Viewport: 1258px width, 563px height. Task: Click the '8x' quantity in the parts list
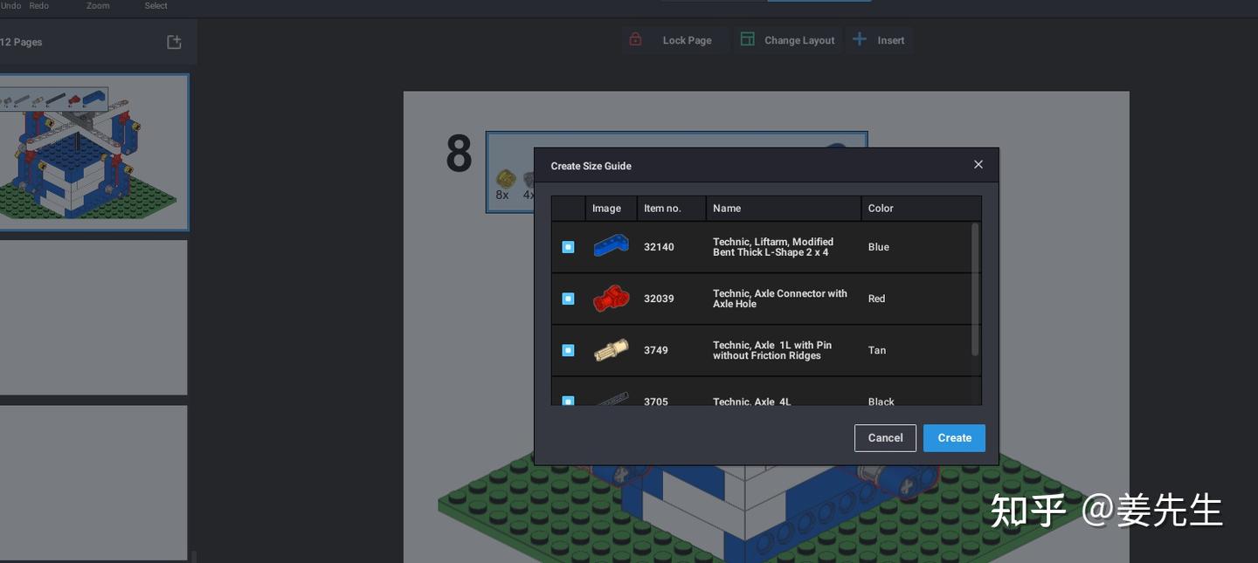point(502,195)
